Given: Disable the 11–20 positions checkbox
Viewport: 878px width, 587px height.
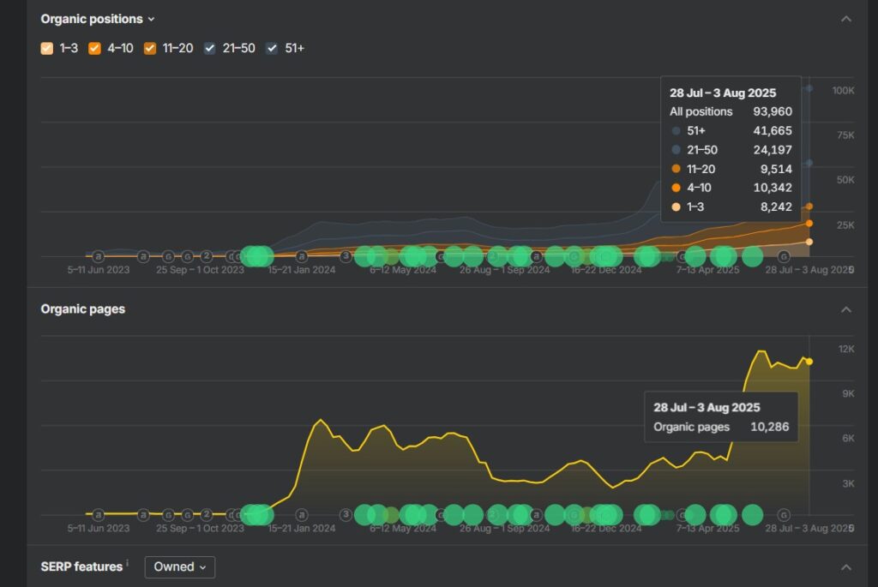Looking at the screenshot, I should point(150,48).
